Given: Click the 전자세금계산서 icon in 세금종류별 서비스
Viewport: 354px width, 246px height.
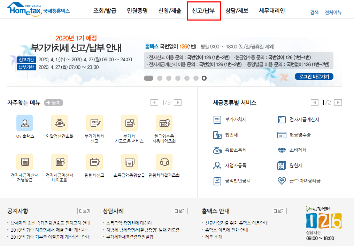Looking at the screenshot, I should tap(282, 120).
